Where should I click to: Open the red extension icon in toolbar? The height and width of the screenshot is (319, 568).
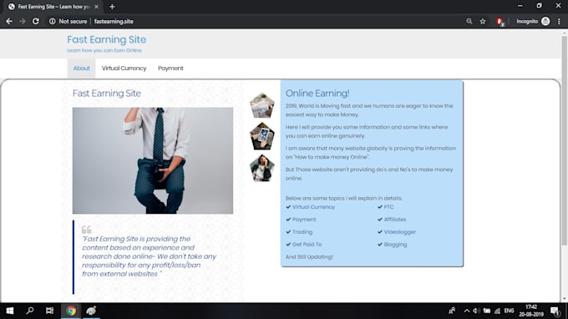coord(500,22)
